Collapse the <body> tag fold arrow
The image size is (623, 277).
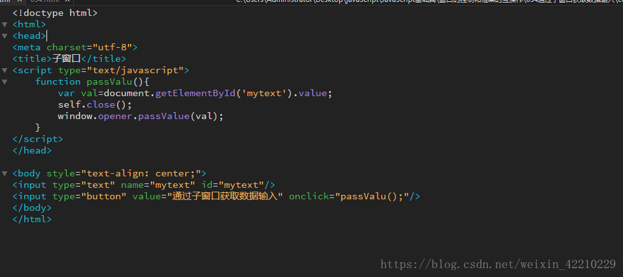pyautogui.click(x=4, y=174)
